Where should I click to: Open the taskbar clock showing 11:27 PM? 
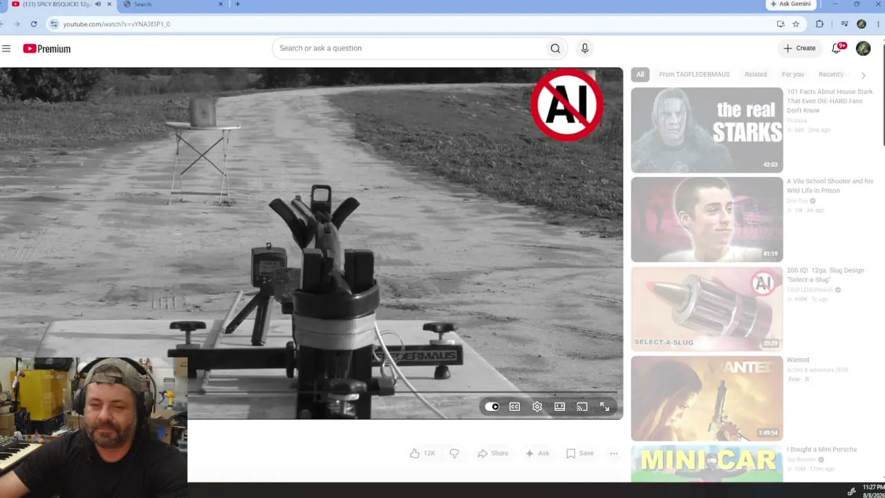click(x=874, y=491)
